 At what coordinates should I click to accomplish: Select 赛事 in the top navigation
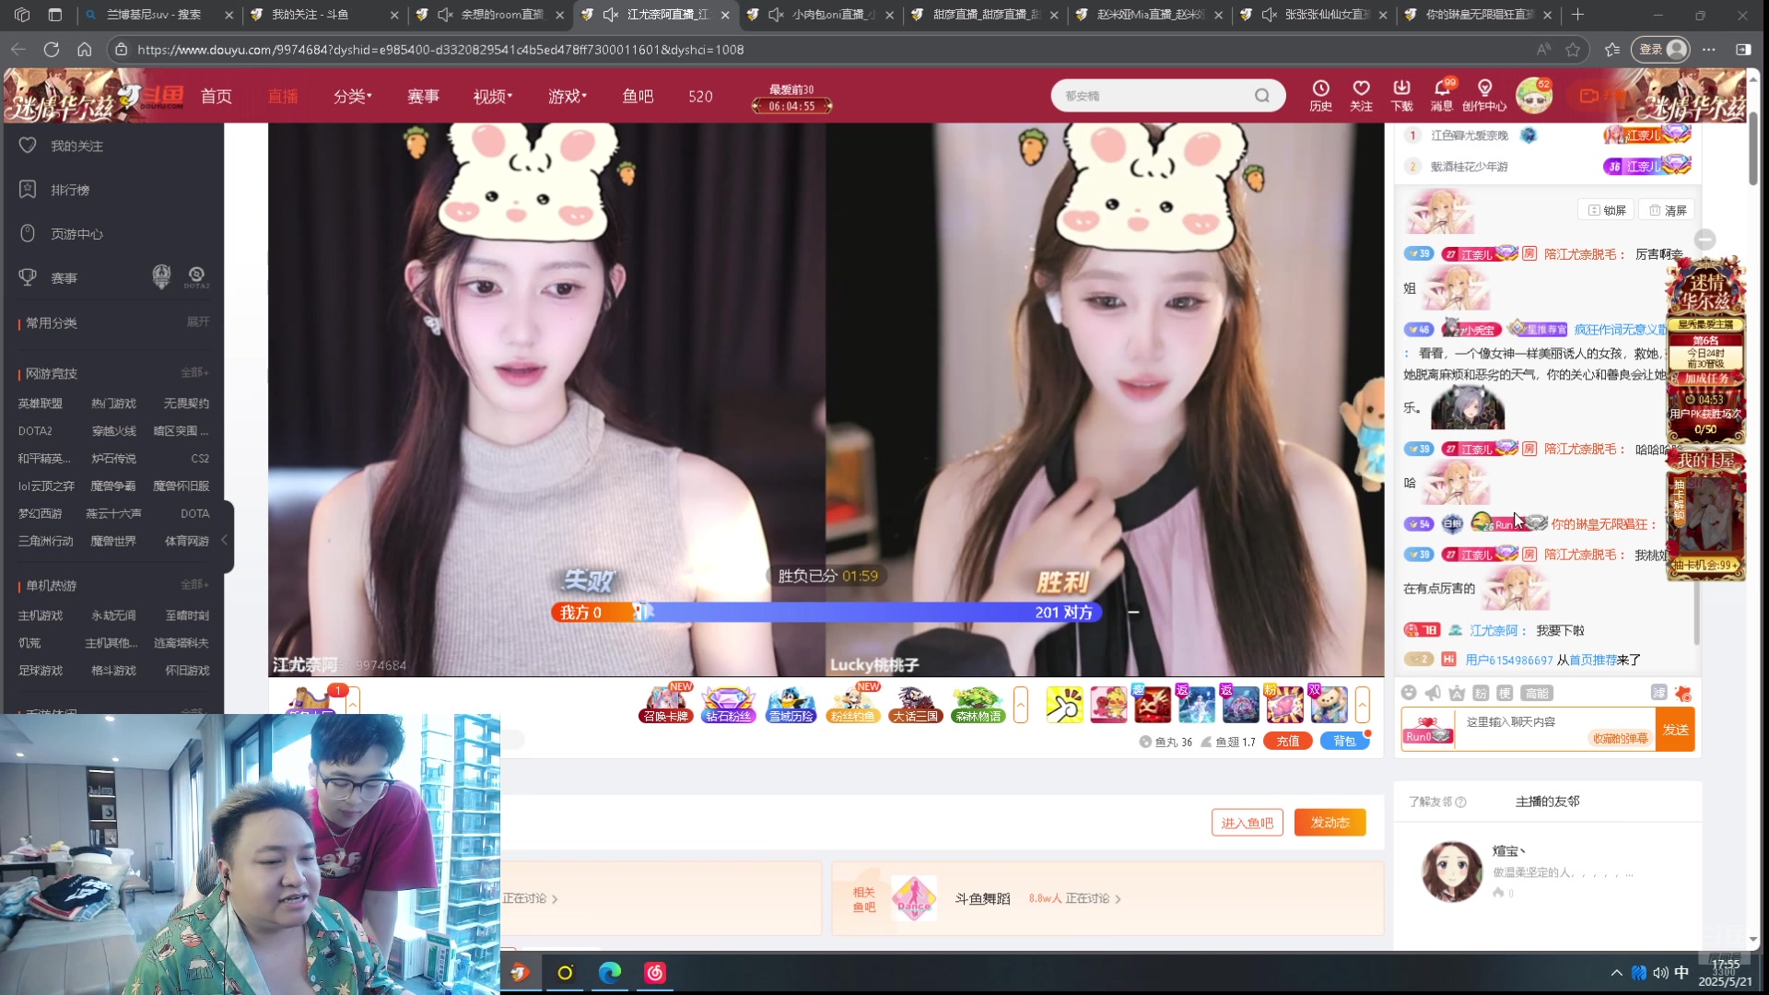[423, 96]
